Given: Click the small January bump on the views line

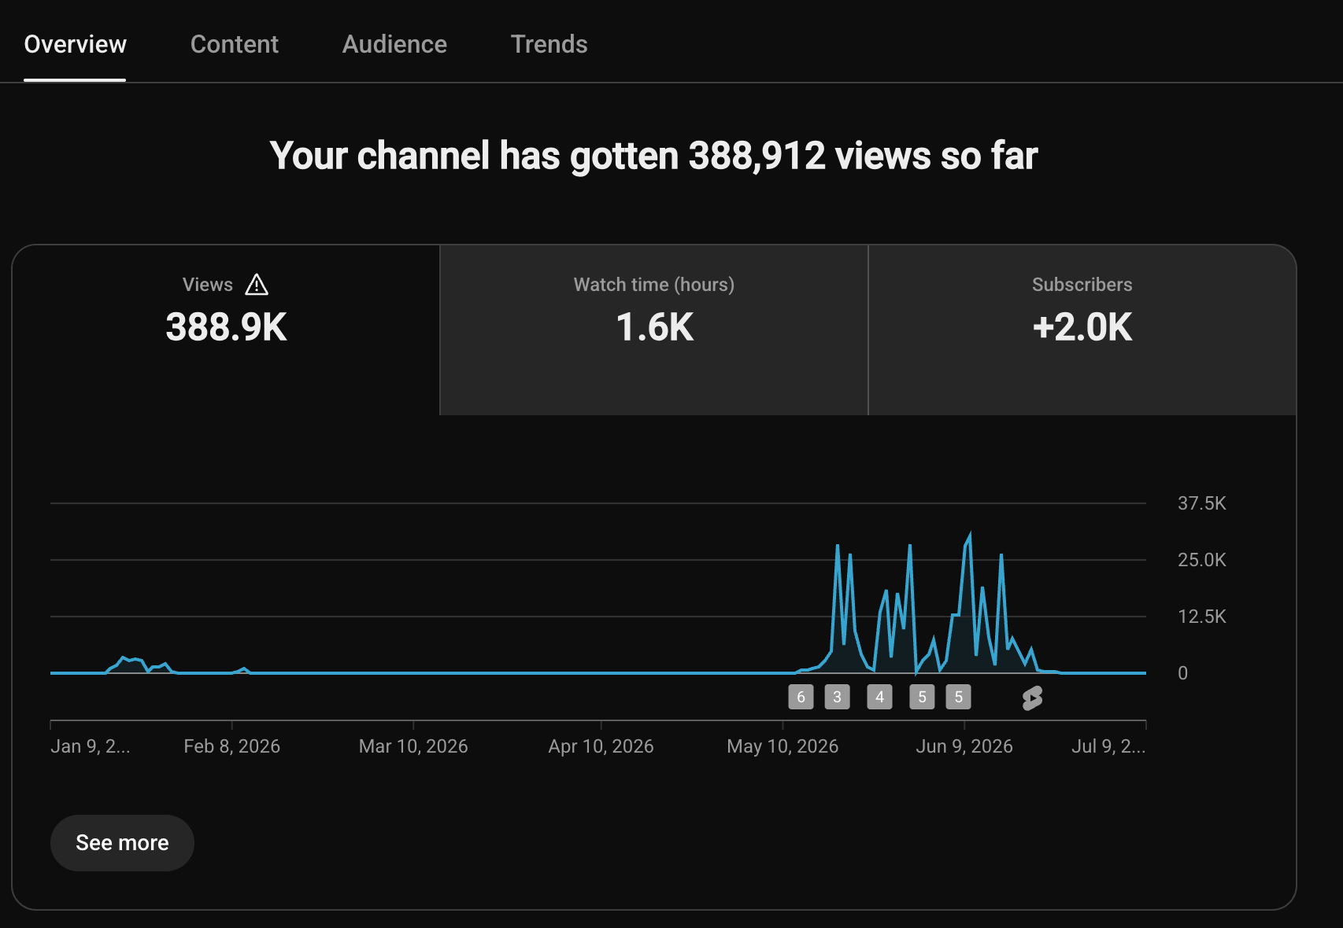Looking at the screenshot, I should click(x=130, y=661).
